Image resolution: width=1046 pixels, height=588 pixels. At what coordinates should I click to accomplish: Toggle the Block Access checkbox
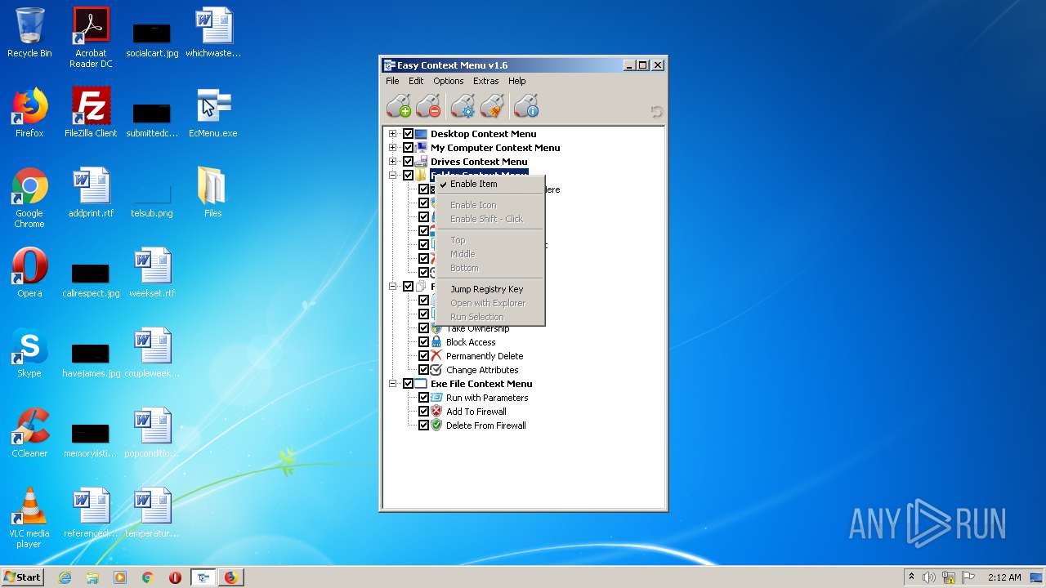coord(423,342)
